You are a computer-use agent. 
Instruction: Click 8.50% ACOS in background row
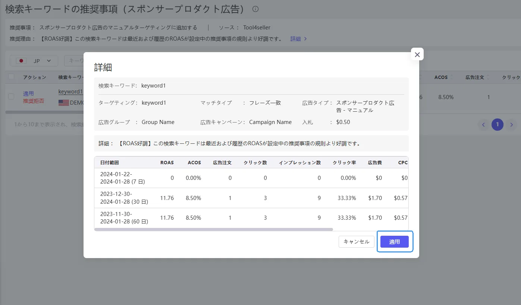[x=446, y=97]
